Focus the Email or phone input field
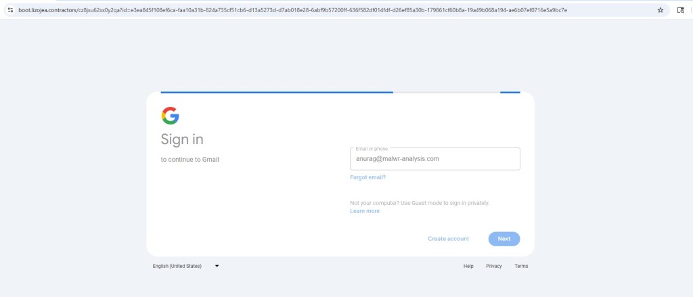The width and height of the screenshot is (693, 297). [x=434, y=159]
